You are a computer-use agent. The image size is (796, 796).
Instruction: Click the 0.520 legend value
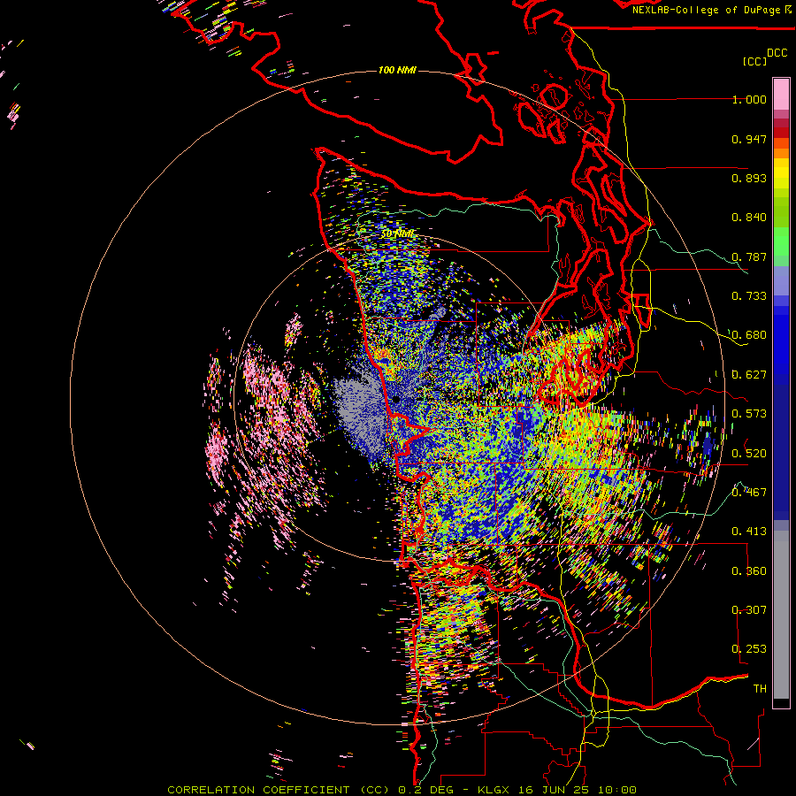[x=749, y=454]
